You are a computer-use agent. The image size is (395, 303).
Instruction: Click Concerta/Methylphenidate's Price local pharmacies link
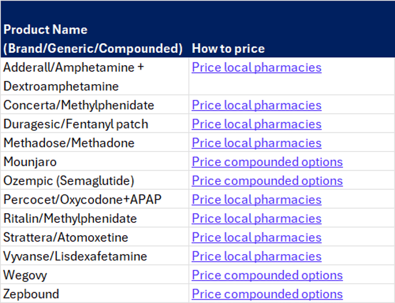point(257,105)
